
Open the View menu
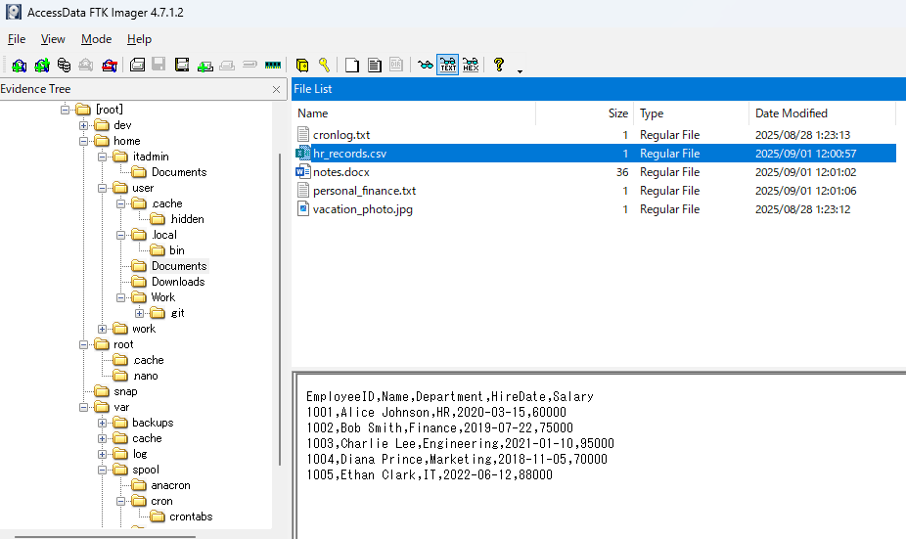pyautogui.click(x=53, y=39)
